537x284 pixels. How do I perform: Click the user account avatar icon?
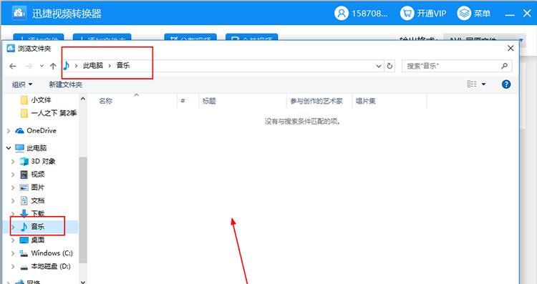point(341,14)
